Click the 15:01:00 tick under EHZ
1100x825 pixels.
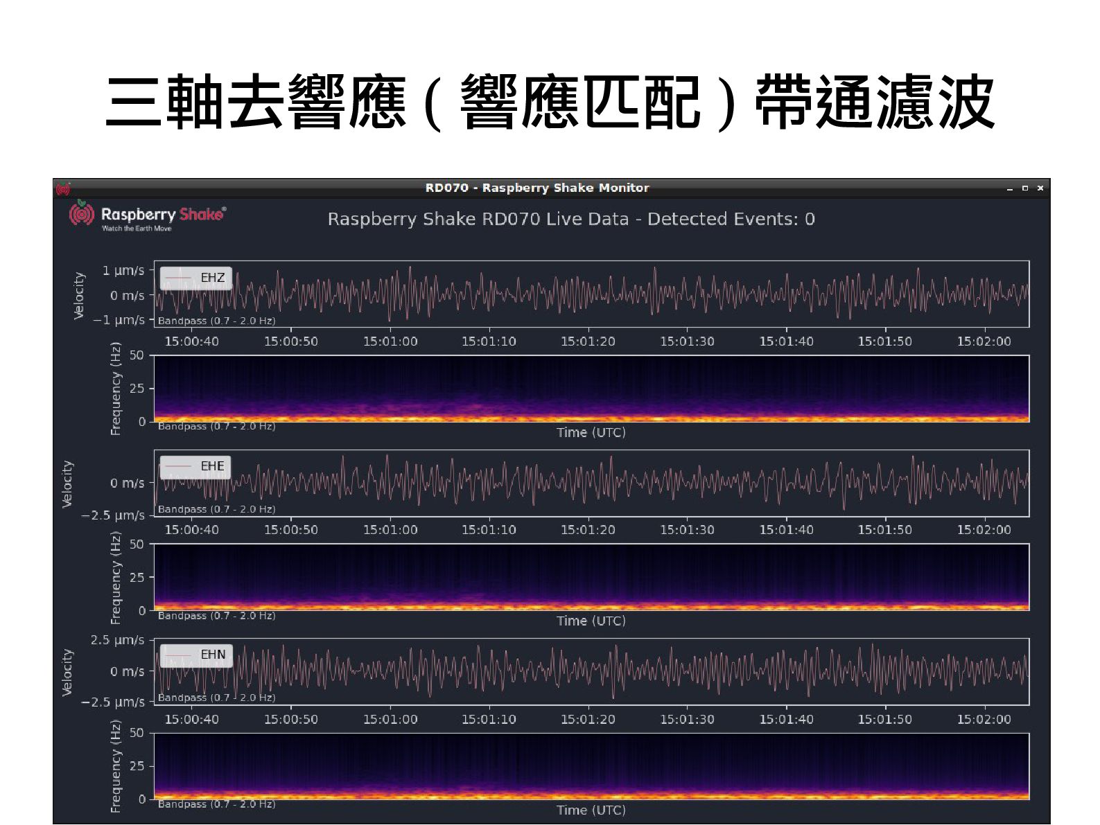point(390,341)
